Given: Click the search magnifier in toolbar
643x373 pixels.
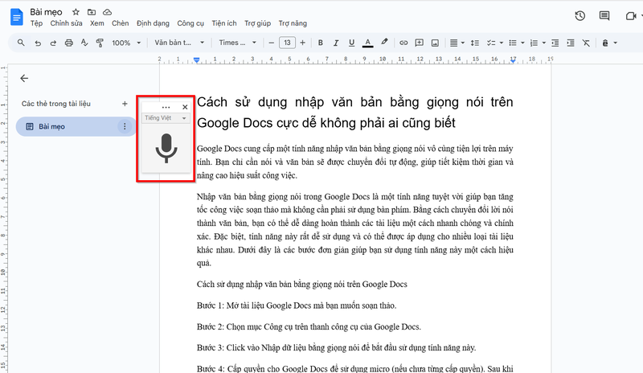Looking at the screenshot, I should tap(21, 43).
